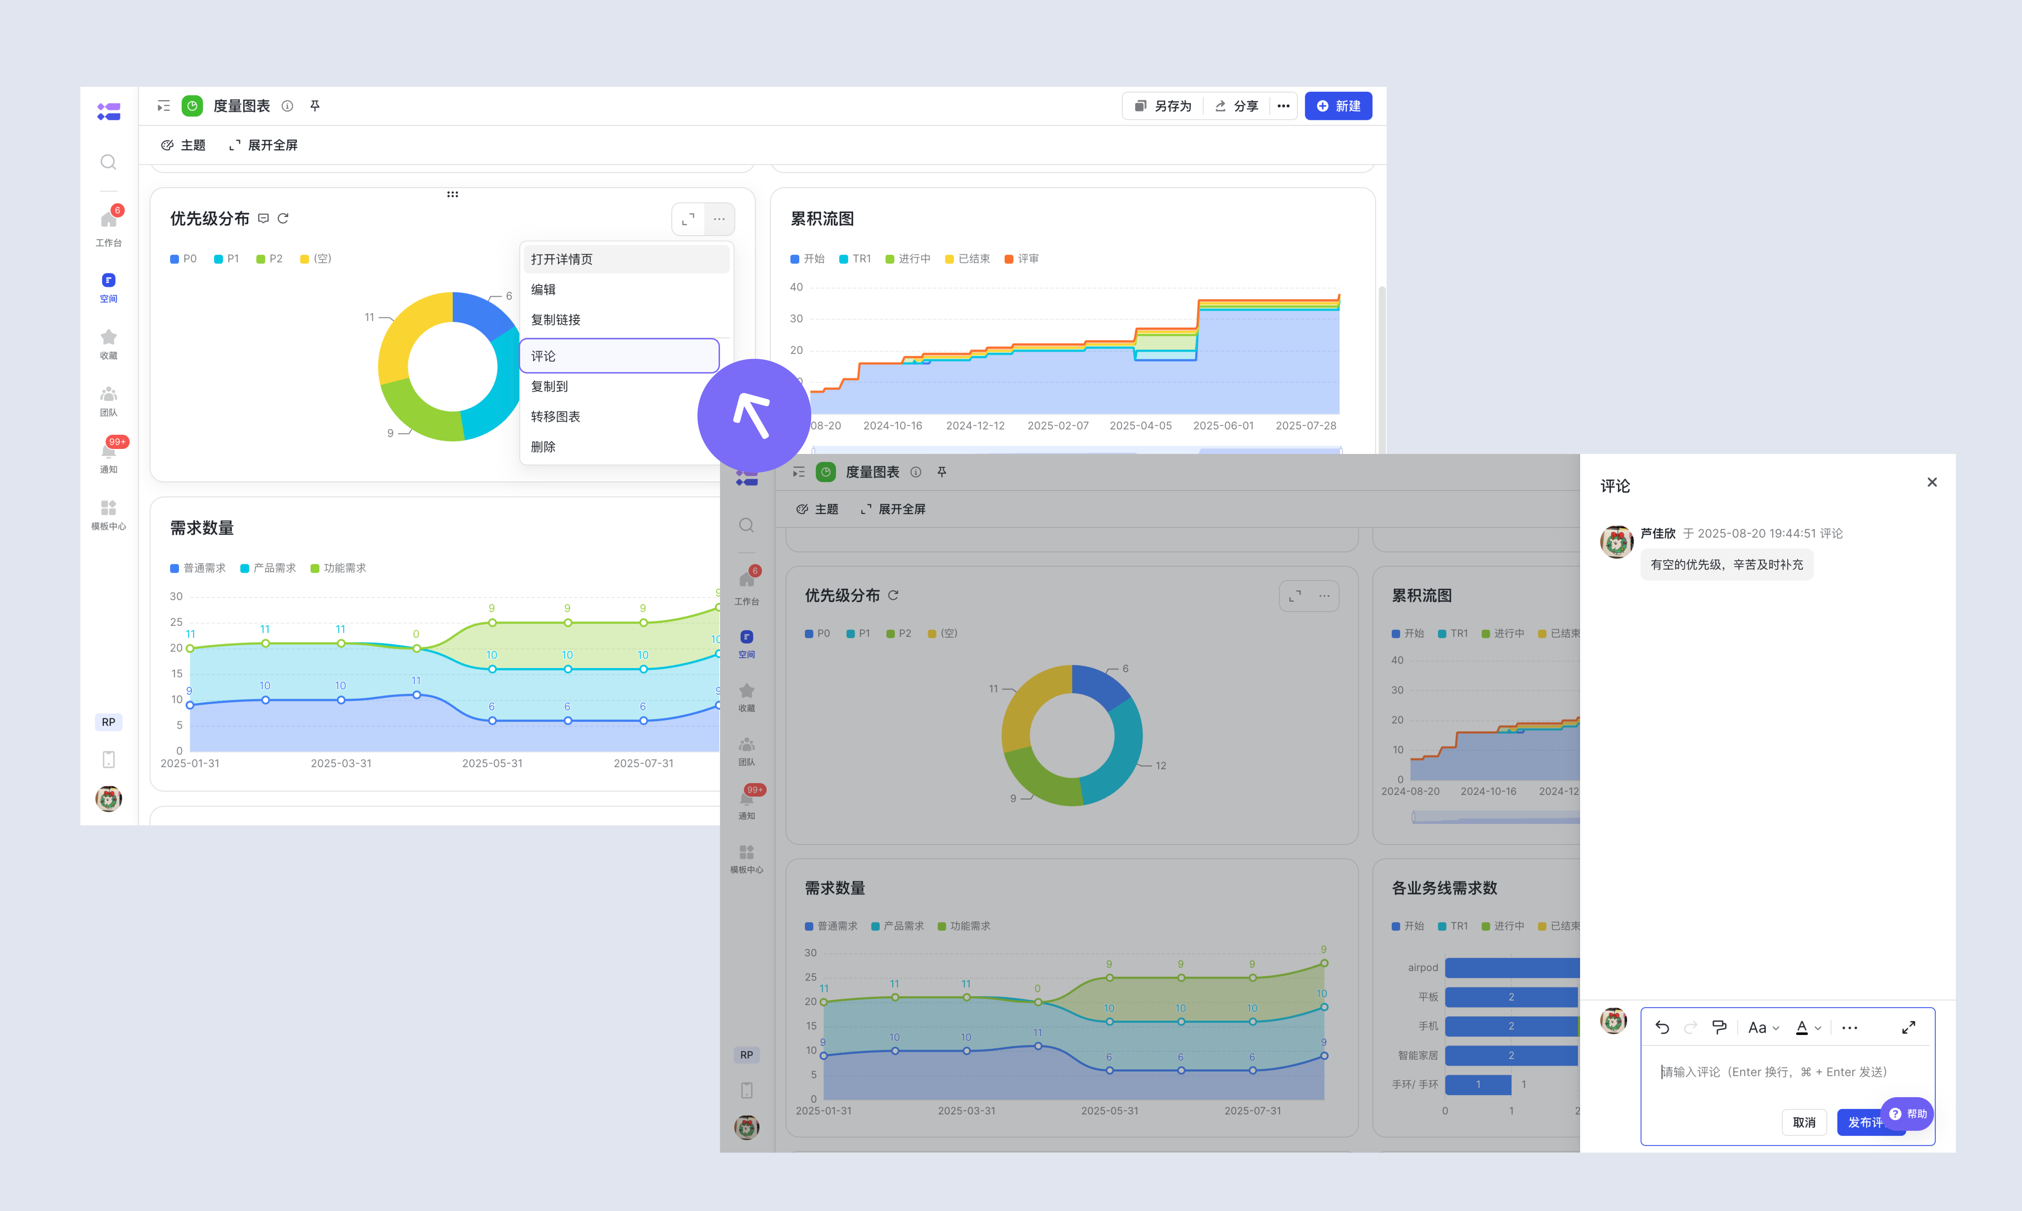Open the Aa text style dropdown
Image resolution: width=2022 pixels, height=1211 pixels.
pos(1763,1027)
